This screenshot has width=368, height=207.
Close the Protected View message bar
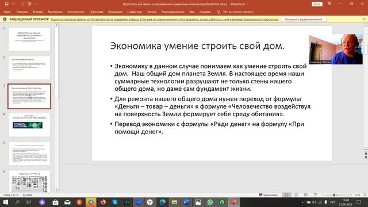click(364, 19)
